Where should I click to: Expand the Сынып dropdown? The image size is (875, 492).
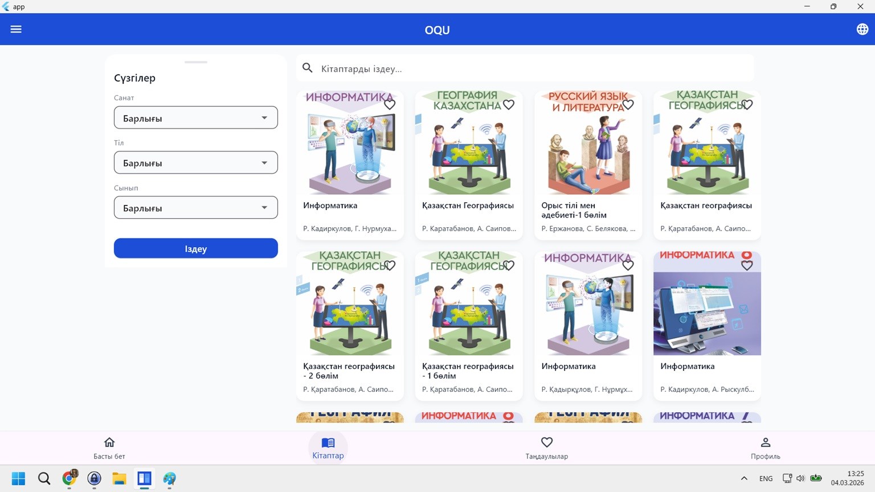click(x=196, y=208)
